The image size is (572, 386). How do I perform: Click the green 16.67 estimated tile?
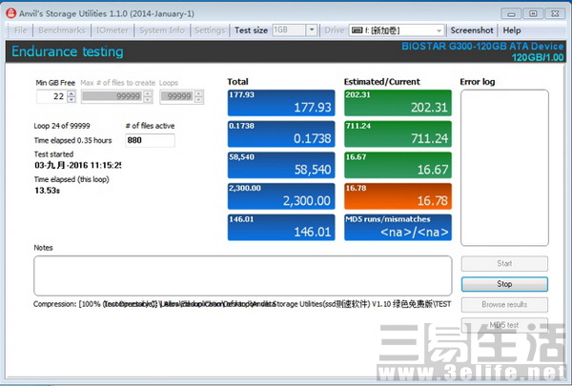pyautogui.click(x=398, y=165)
